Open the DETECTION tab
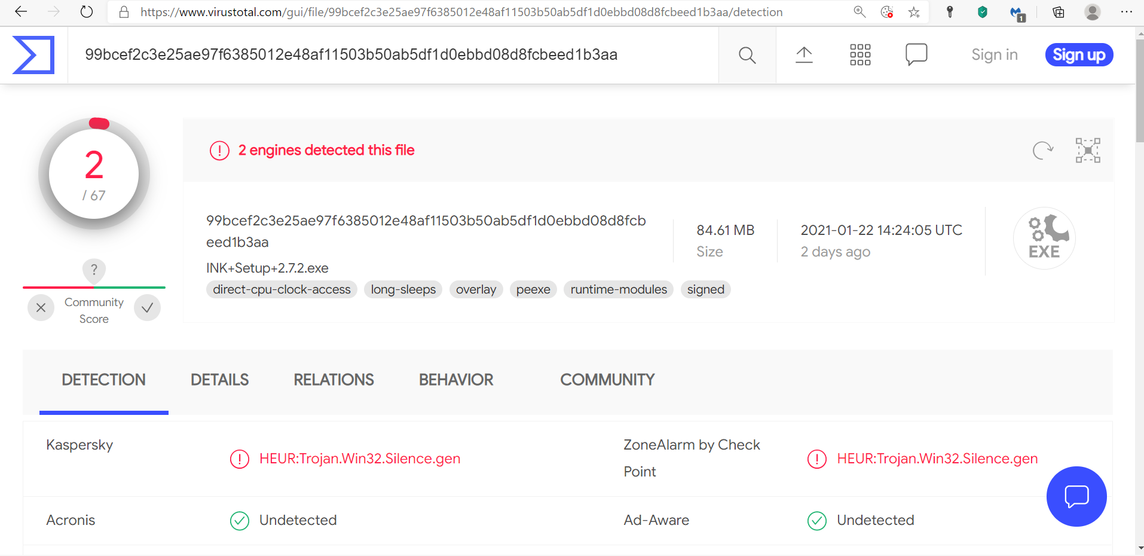This screenshot has width=1144, height=556. click(x=104, y=380)
